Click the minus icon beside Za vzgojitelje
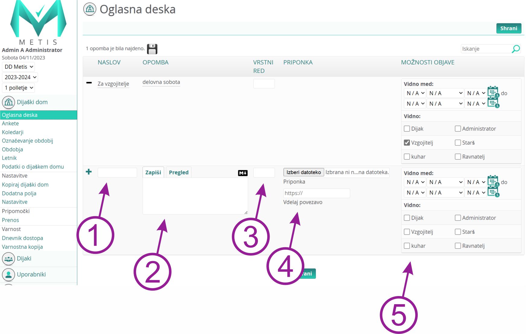This screenshot has width=526, height=334. point(89,83)
